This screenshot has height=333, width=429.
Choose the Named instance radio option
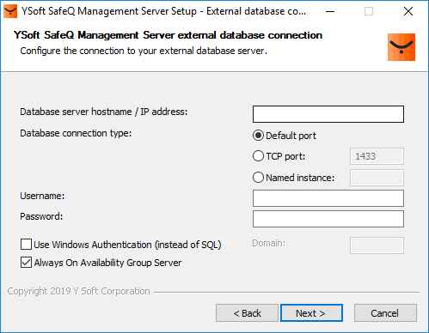coord(258,178)
